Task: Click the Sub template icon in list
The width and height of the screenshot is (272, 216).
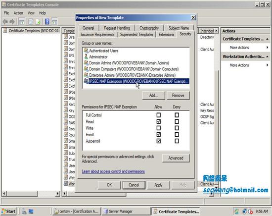Action: (x=66, y=153)
